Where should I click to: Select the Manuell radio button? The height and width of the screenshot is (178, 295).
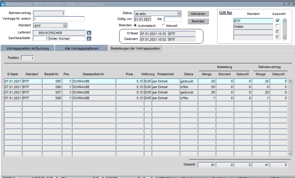(164, 25)
